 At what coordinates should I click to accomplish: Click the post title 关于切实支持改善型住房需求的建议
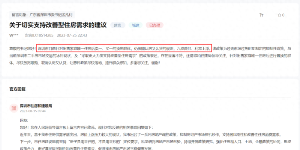58,25
